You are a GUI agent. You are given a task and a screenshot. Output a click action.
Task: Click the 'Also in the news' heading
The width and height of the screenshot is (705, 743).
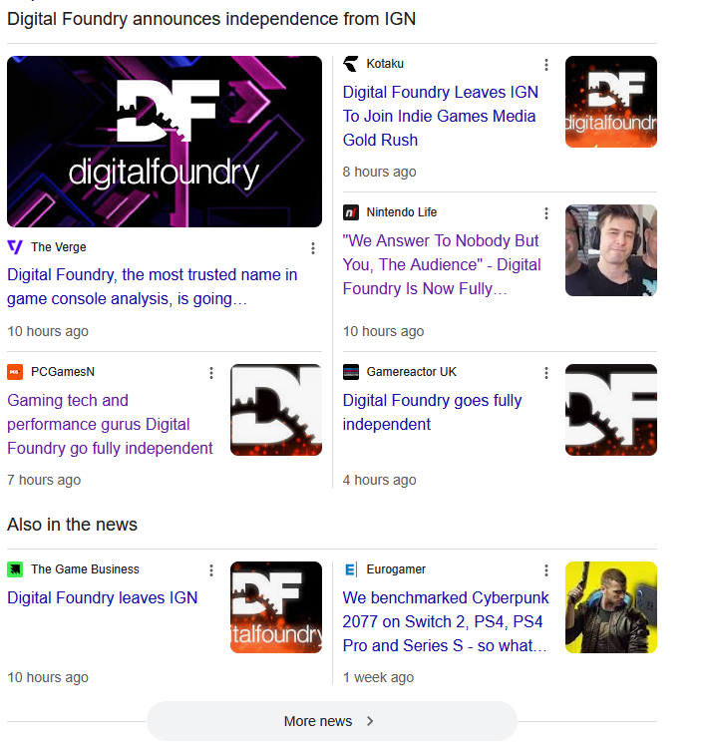(72, 525)
